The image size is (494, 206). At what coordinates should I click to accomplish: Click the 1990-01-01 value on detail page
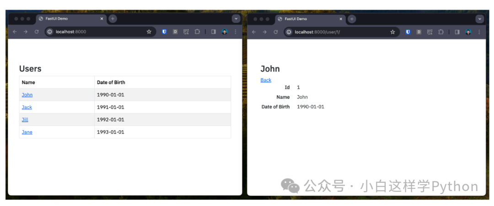[311, 107]
